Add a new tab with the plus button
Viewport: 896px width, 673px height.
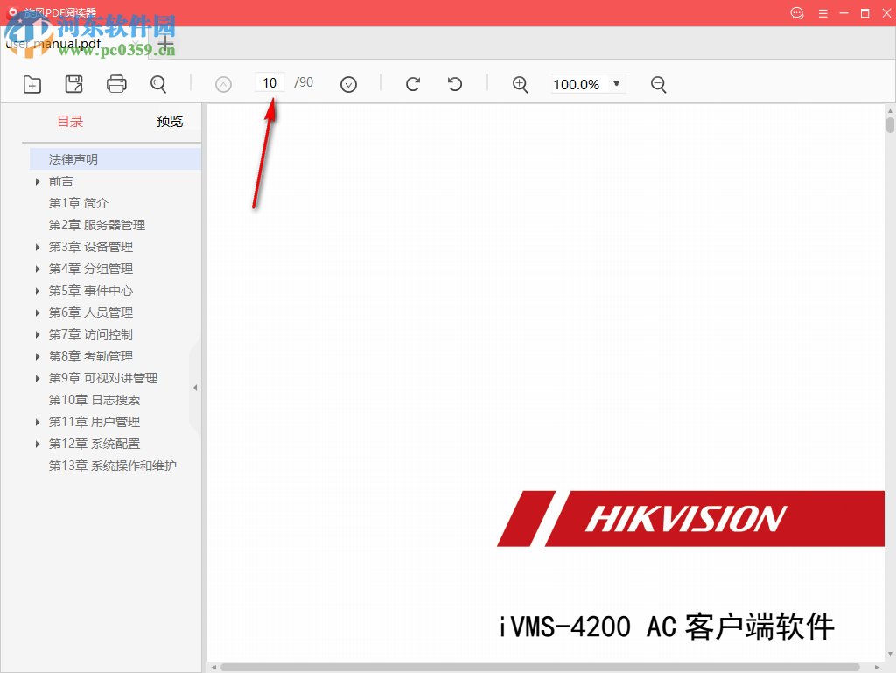click(x=165, y=43)
